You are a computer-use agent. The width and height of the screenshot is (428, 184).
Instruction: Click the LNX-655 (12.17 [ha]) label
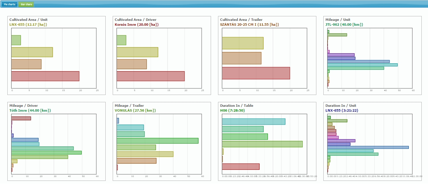(x=28, y=25)
